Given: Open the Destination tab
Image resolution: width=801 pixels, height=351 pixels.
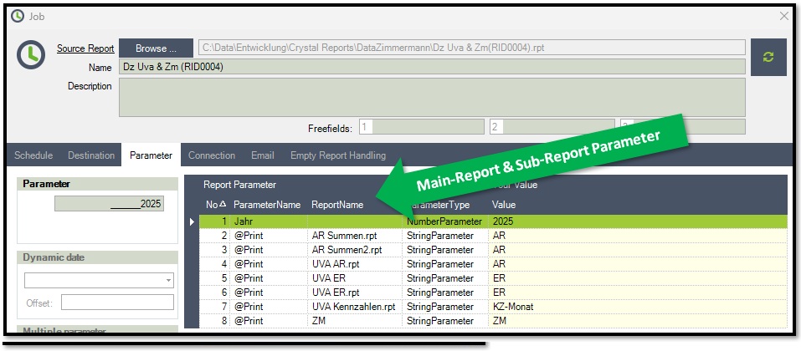Looking at the screenshot, I should pyautogui.click(x=91, y=155).
